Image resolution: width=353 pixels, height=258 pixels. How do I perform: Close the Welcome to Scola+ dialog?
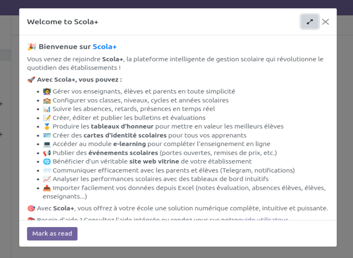click(325, 22)
